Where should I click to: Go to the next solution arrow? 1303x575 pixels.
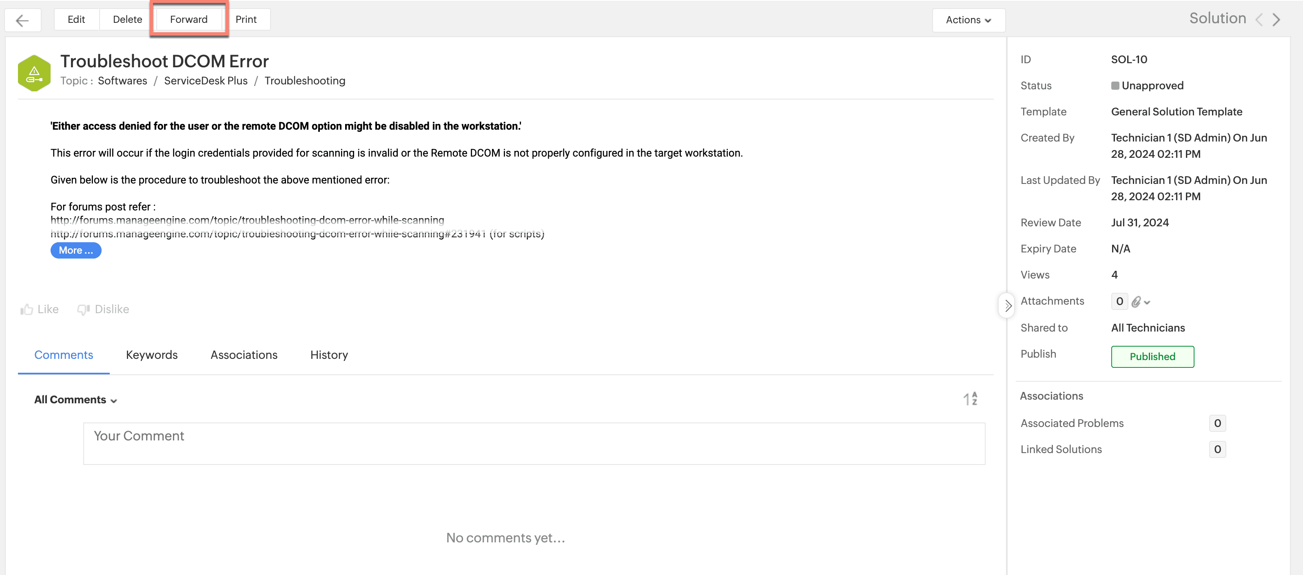[1277, 20]
